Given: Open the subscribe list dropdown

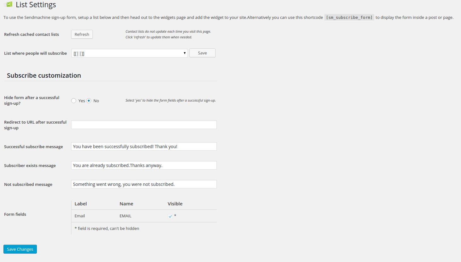Looking at the screenshot, I should (x=129, y=53).
